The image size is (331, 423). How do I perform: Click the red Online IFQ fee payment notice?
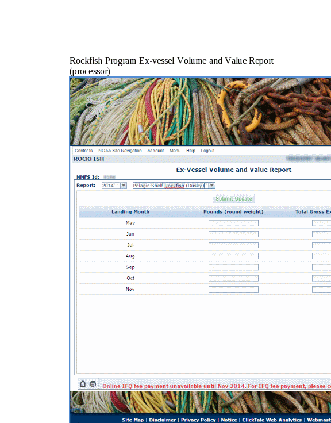(x=217, y=386)
